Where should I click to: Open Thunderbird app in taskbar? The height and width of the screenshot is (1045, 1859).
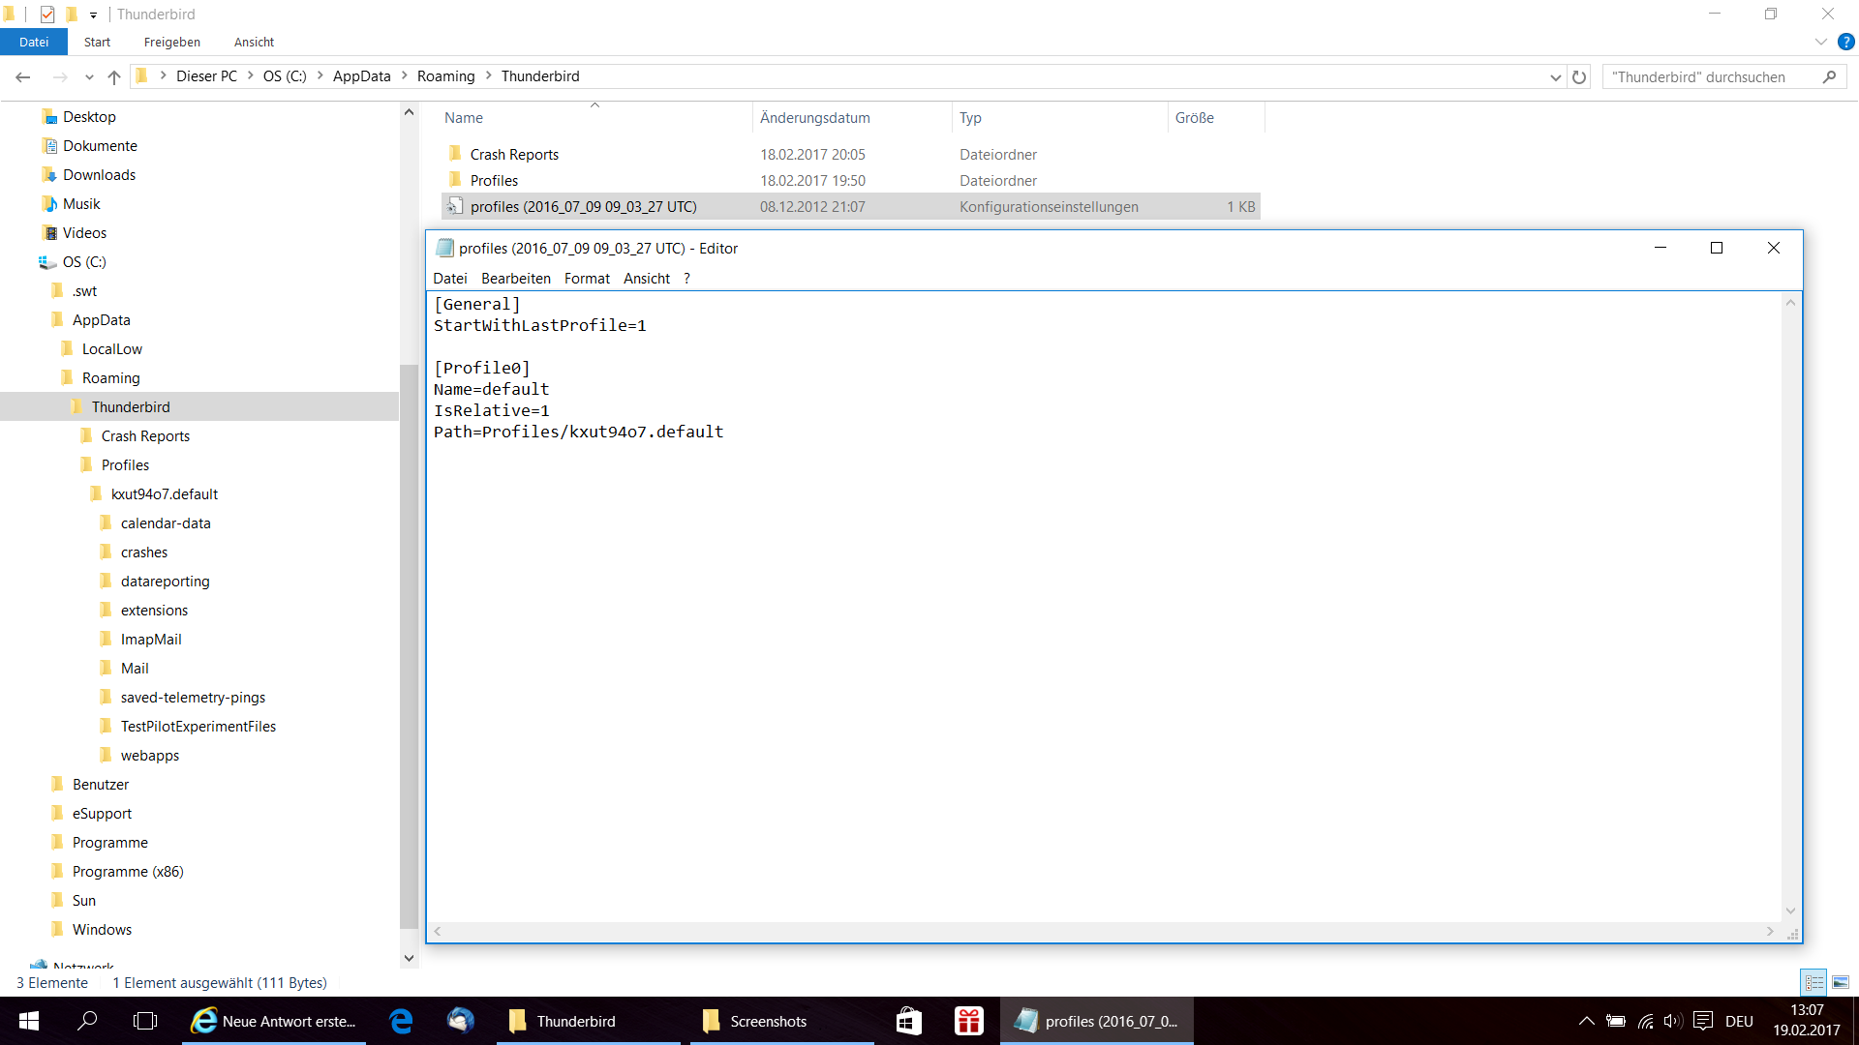(x=460, y=1021)
